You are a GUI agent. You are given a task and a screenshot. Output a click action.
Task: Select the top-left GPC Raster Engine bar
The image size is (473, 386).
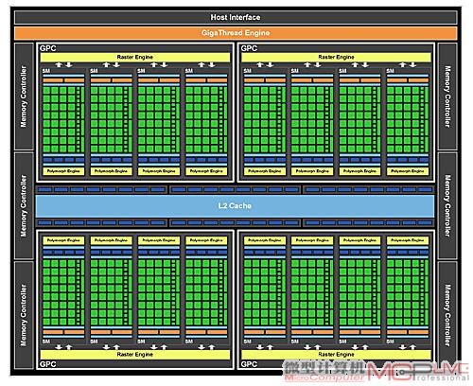click(x=135, y=57)
